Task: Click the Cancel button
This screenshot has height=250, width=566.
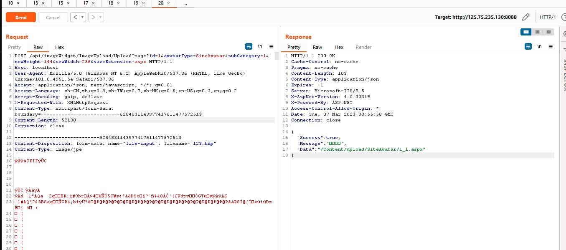Action: pyautogui.click(x=53, y=18)
